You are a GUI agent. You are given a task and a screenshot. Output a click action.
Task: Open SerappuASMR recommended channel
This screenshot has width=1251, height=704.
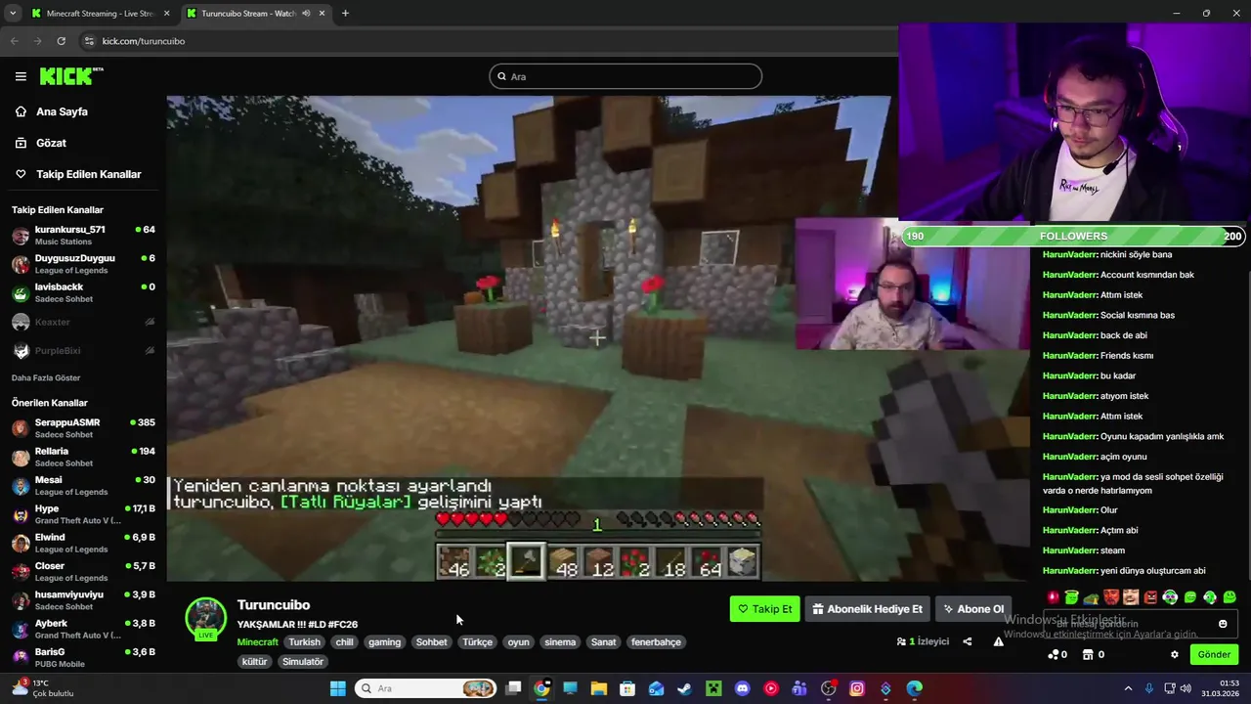point(83,428)
